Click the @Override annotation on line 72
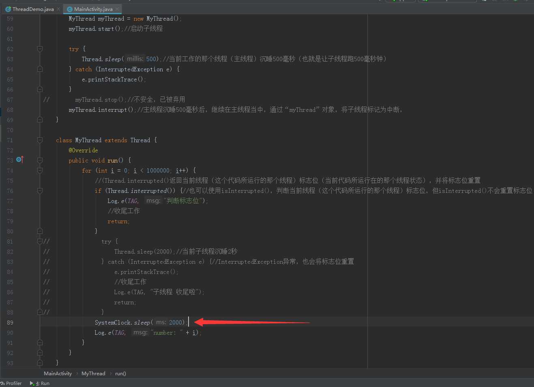534x387 pixels. tap(83, 150)
